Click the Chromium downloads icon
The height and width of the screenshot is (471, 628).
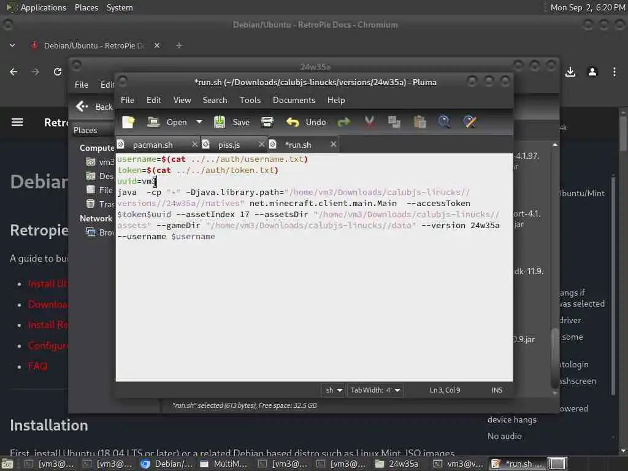[570, 72]
